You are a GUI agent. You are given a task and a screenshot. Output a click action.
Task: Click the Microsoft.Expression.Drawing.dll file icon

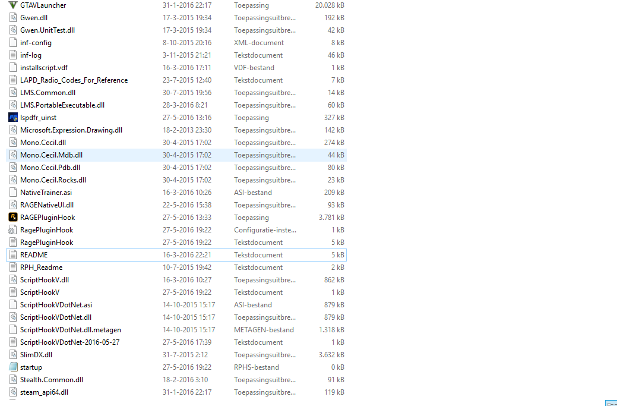point(13,130)
